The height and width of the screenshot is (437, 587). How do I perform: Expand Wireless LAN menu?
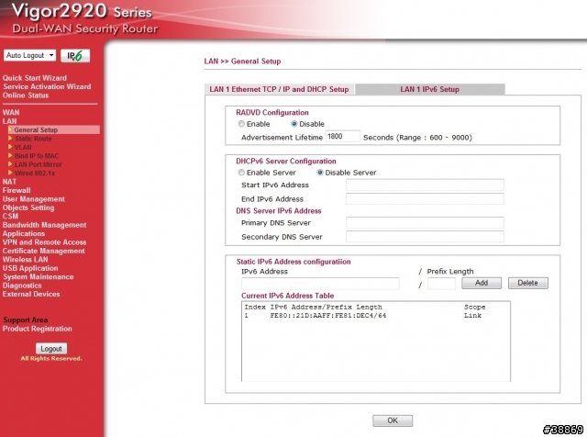click(25, 259)
